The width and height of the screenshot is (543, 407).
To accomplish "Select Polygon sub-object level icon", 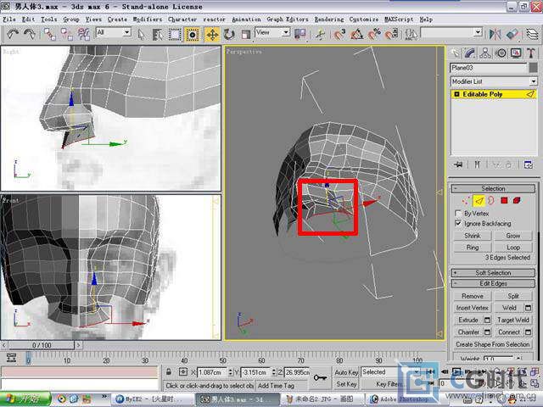I will [504, 200].
